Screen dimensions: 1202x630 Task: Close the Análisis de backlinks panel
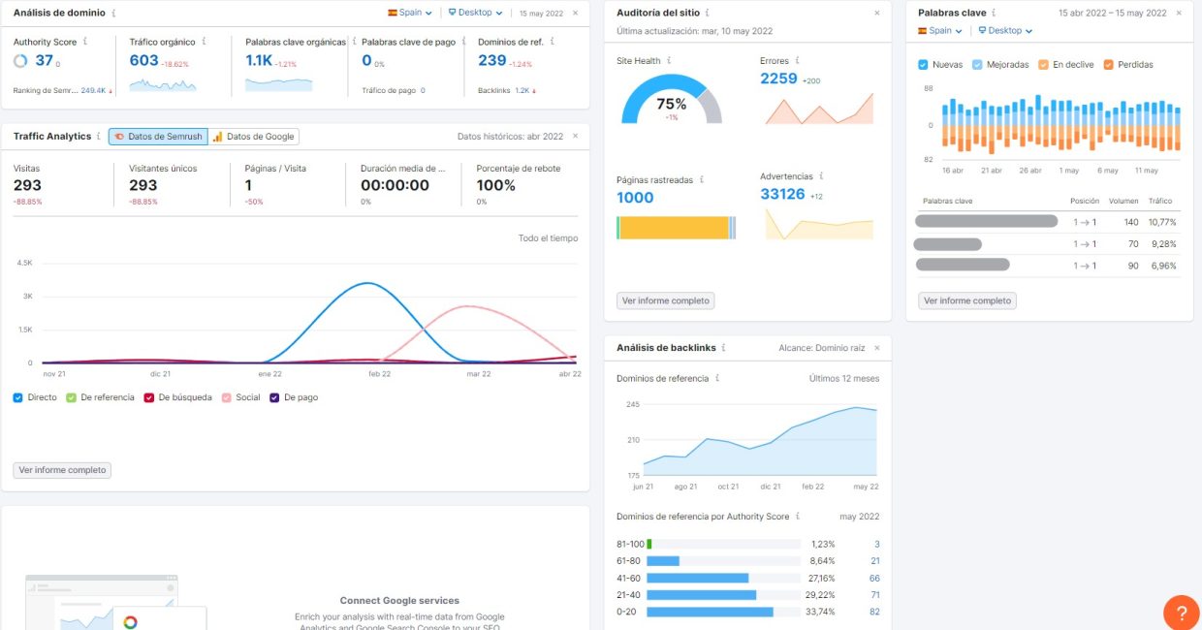pyautogui.click(x=876, y=347)
